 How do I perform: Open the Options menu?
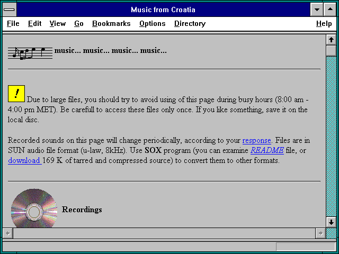click(152, 23)
